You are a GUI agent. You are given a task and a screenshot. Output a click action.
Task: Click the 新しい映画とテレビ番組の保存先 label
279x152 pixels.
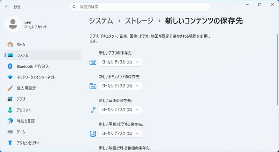(125, 148)
